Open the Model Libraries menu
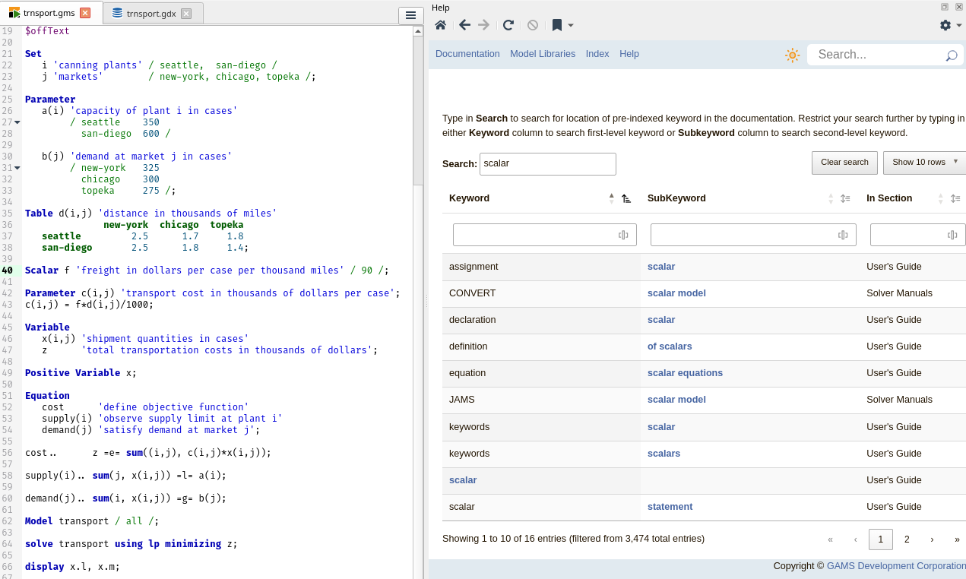Image resolution: width=966 pixels, height=579 pixels. 543,54
